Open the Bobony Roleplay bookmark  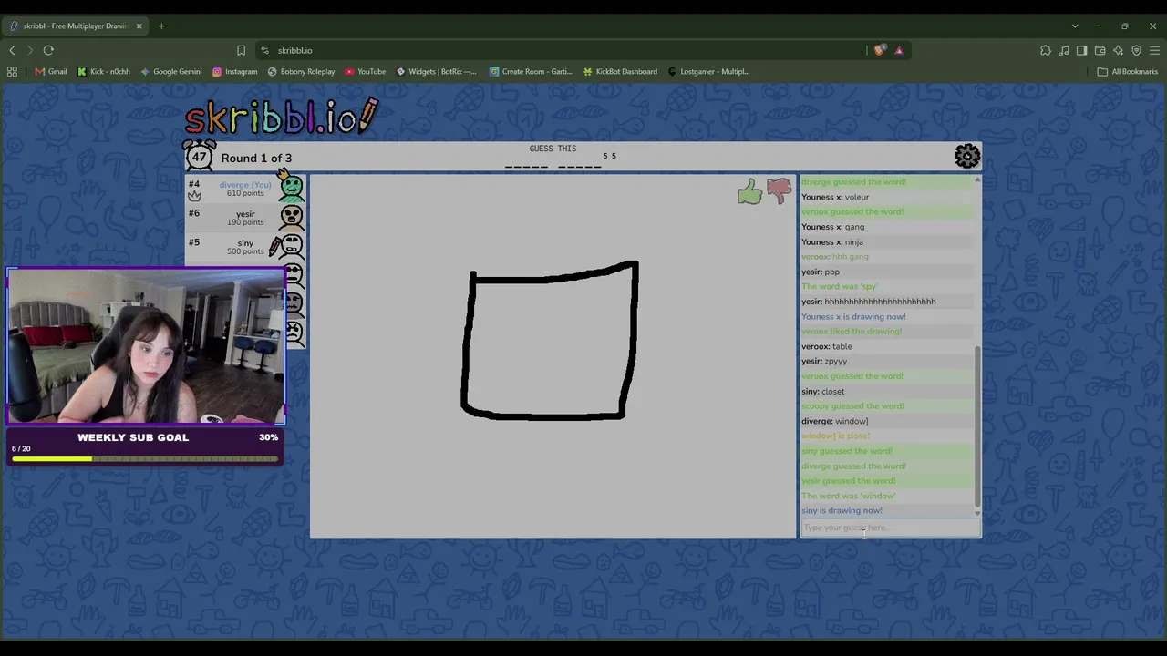click(301, 71)
